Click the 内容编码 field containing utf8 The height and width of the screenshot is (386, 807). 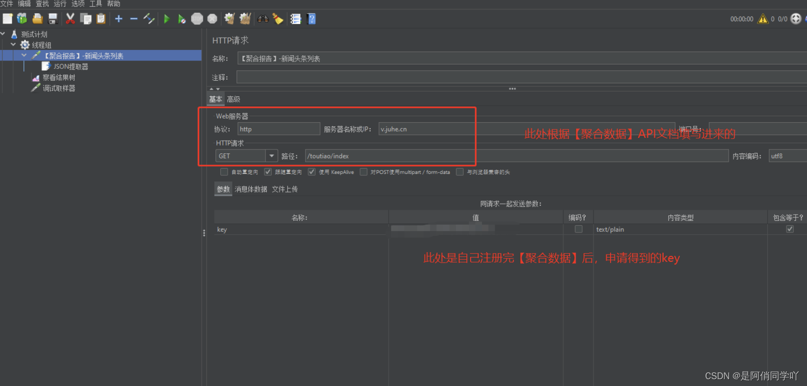[x=788, y=156]
